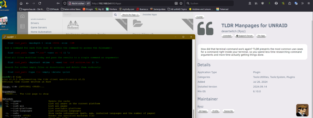Open the browser library icon
Viewport: 313px width, 118px height.
click(256, 3)
